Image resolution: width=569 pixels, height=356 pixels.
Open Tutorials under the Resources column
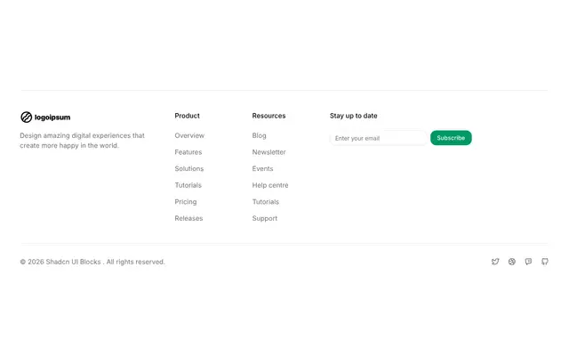tap(266, 202)
